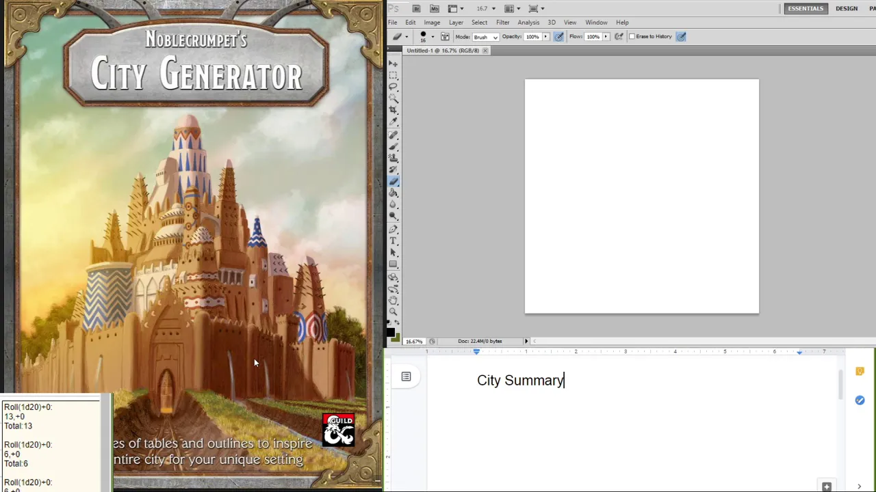Select the Clone Stamp tool
Viewport: 876px width, 492px height.
click(x=394, y=159)
